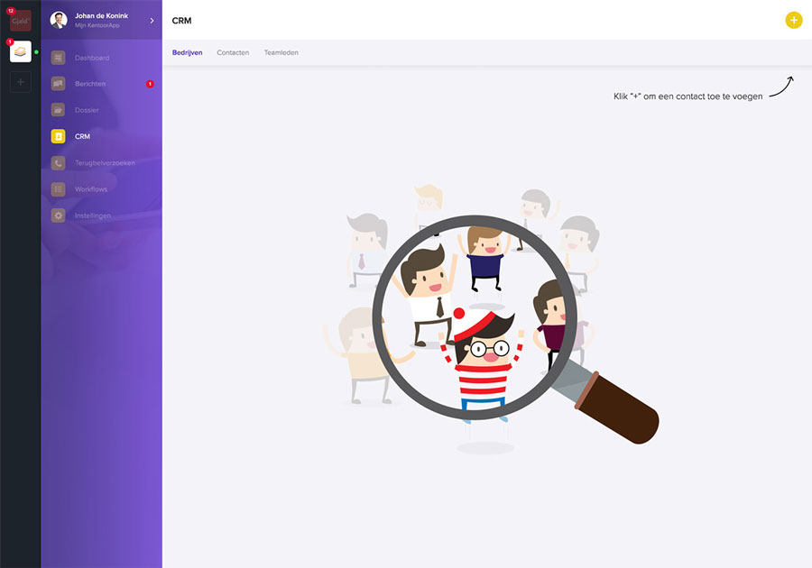Viewport: 812px width, 568px height.
Task: Switch to the Gjald workspace icon
Action: 21,21
